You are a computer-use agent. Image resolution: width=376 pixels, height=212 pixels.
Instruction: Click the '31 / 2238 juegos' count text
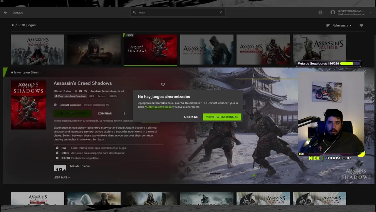23,25
